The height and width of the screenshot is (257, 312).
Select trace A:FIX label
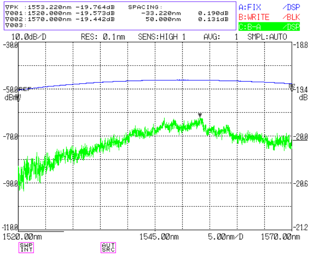[x=250, y=8]
